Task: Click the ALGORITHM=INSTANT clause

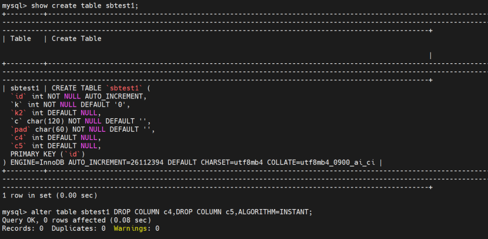Action: (x=276, y=211)
